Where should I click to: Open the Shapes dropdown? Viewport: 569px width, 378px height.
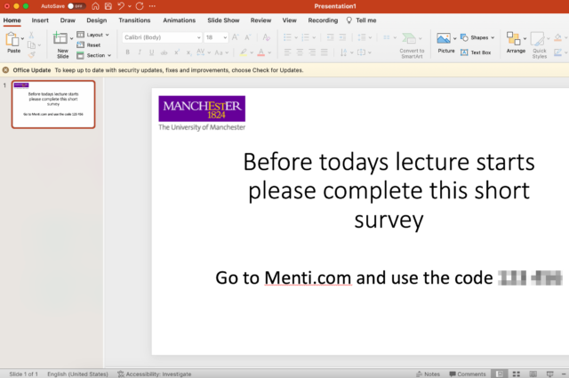point(477,37)
